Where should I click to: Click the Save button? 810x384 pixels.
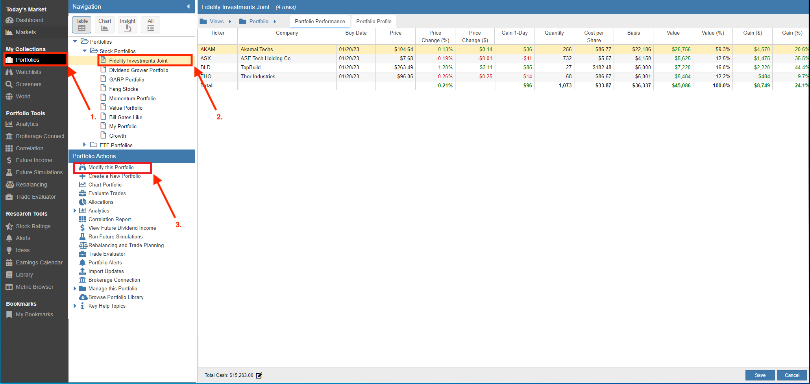tap(760, 375)
